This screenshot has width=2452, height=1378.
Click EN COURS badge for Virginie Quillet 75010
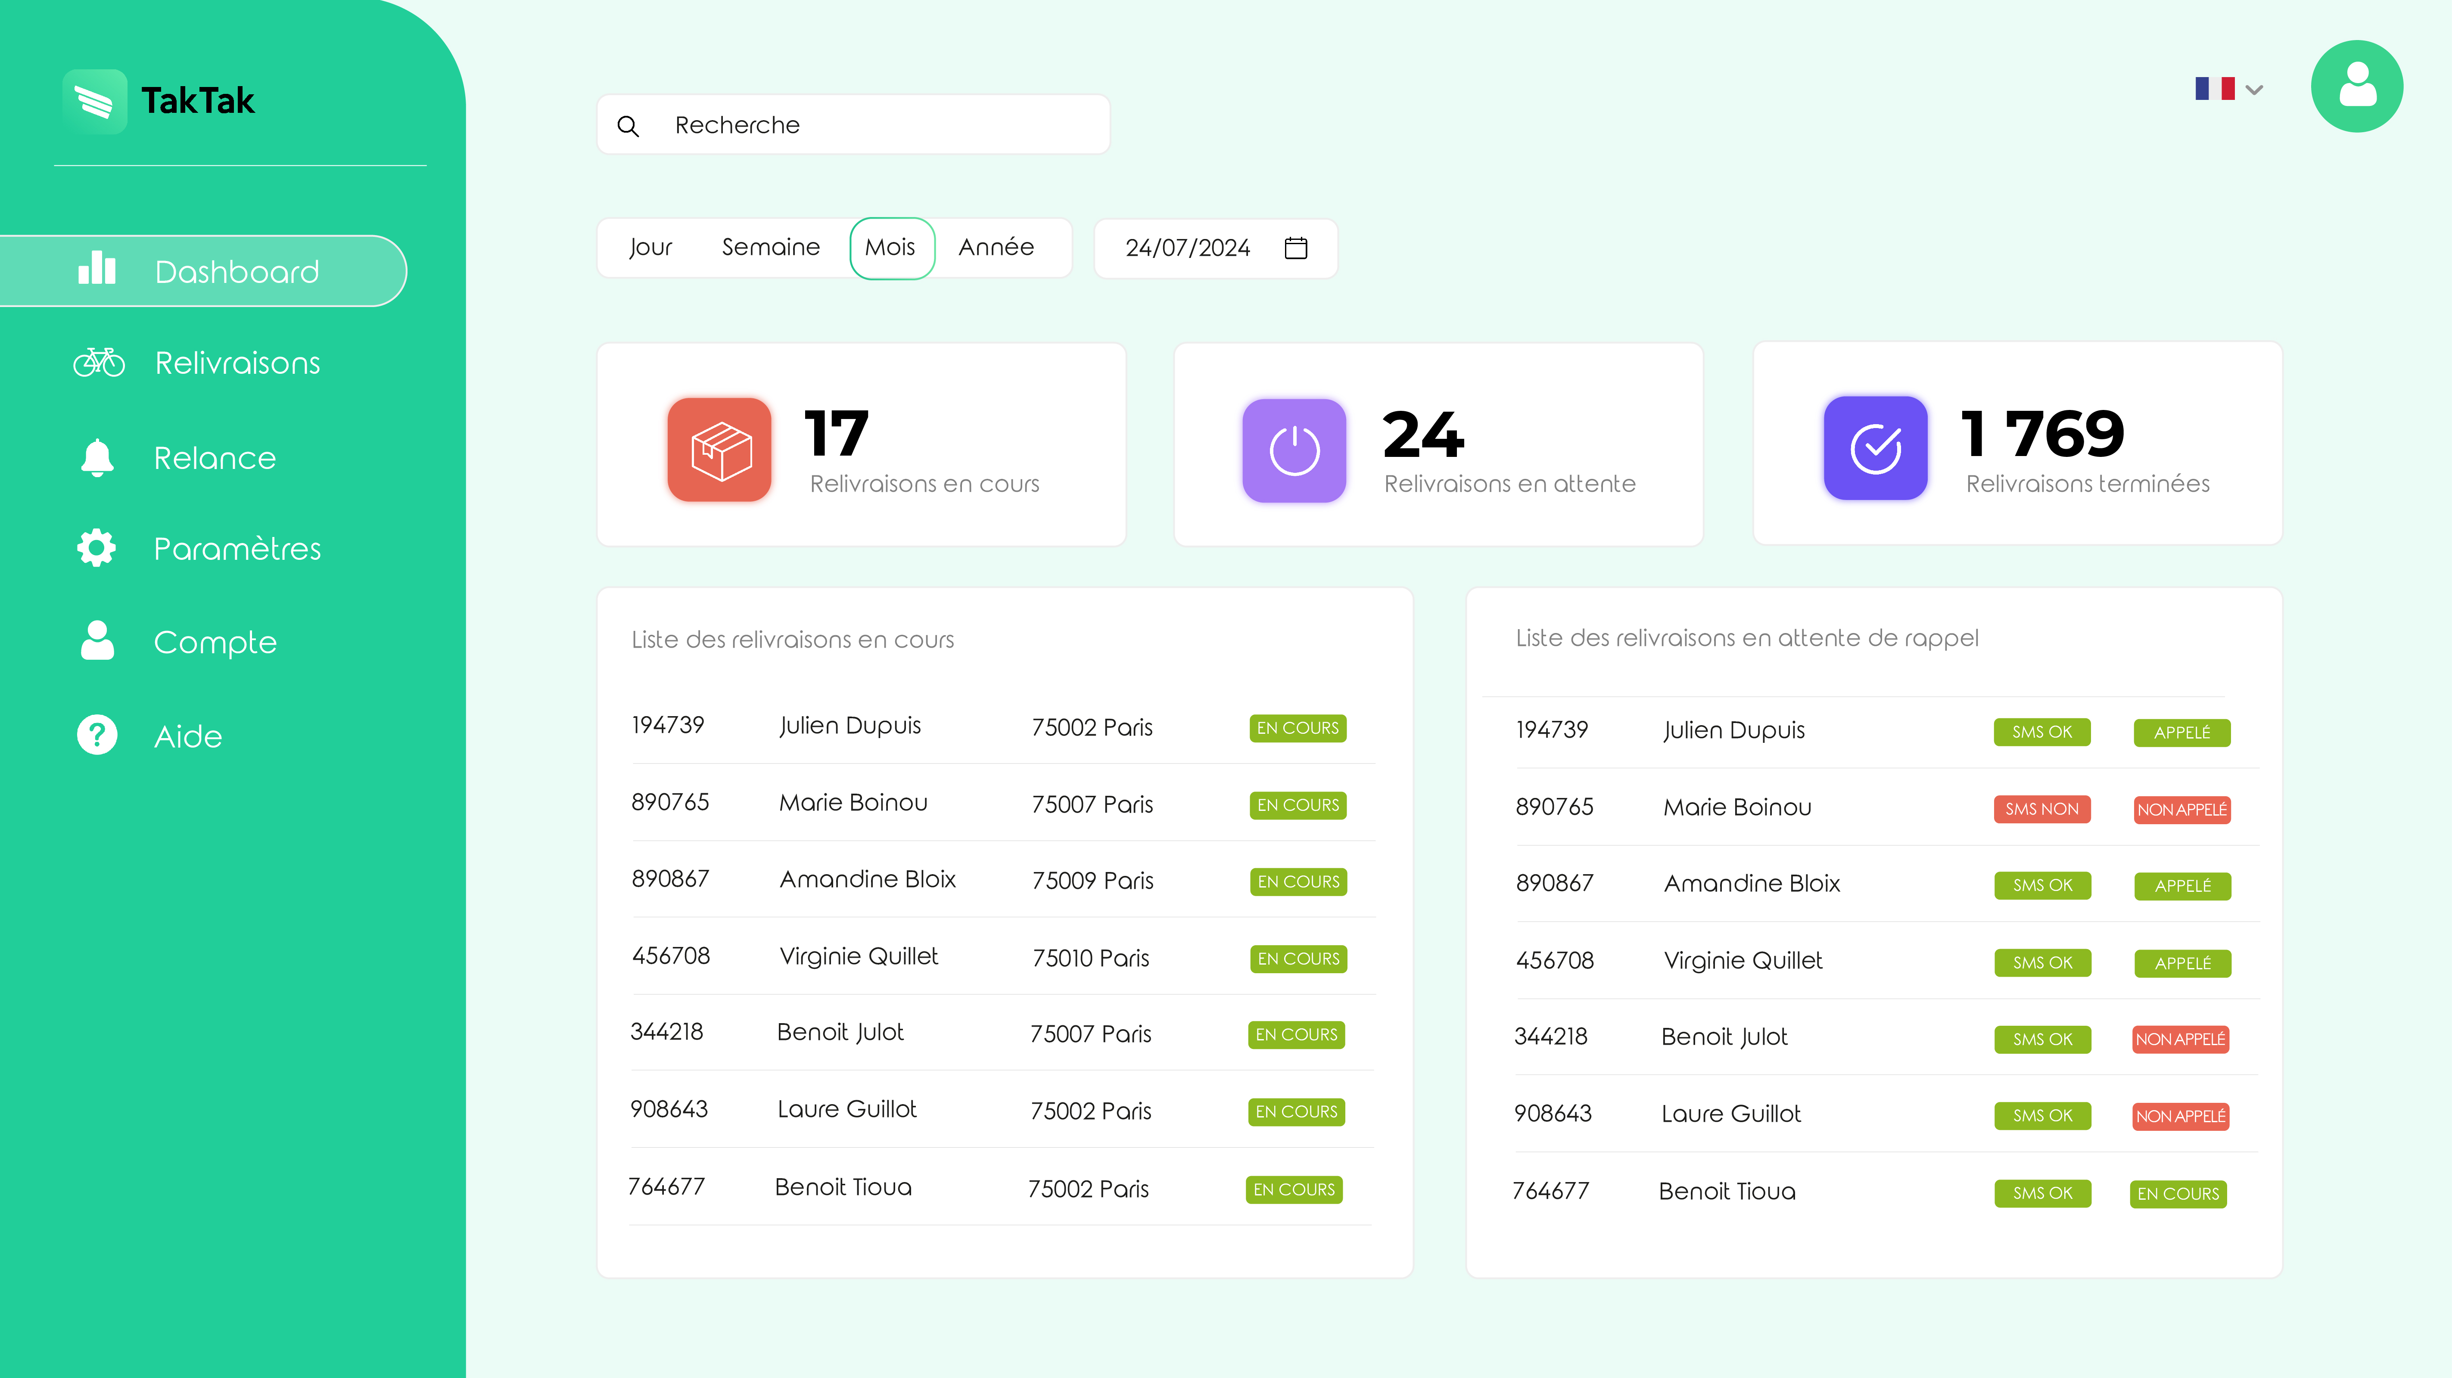coord(1298,959)
